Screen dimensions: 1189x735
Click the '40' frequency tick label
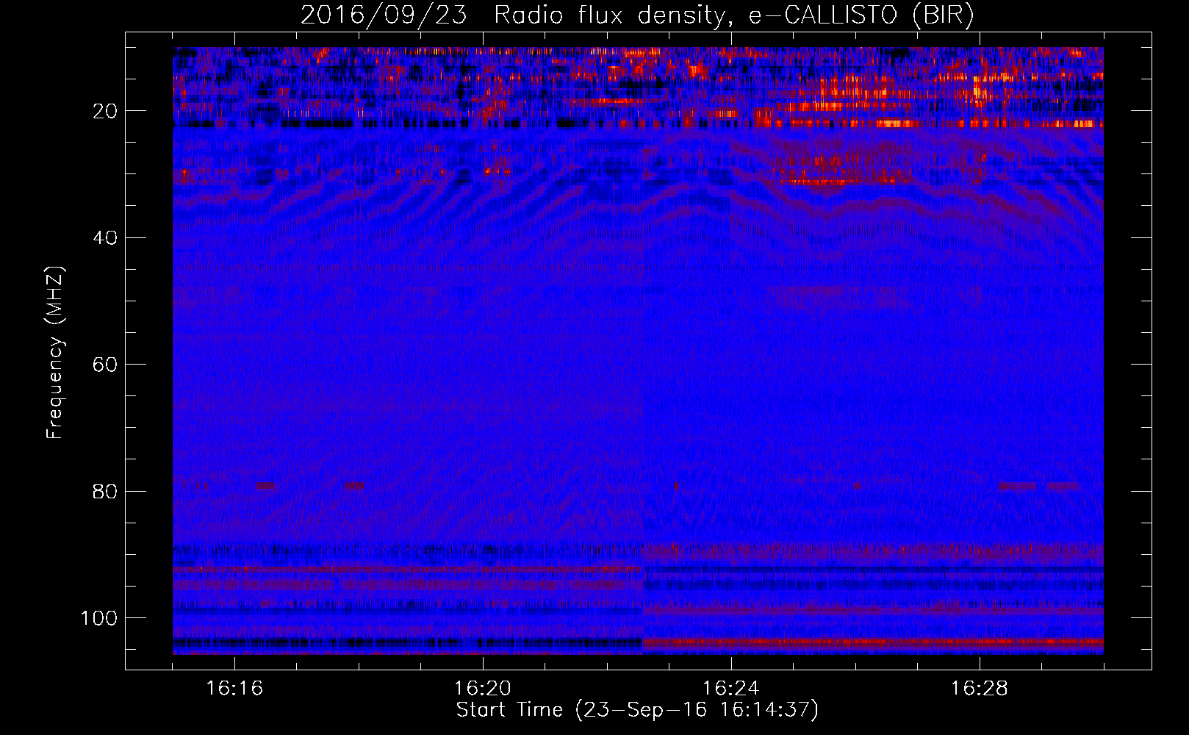(x=105, y=238)
